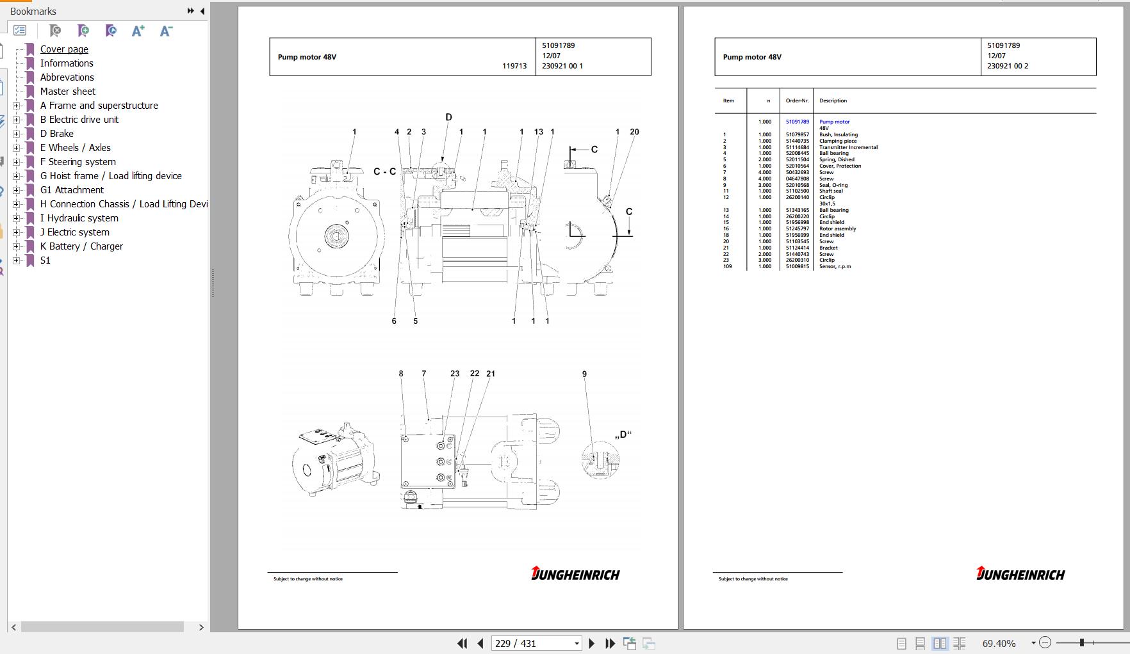Click the 69.40% zoom value field

click(x=999, y=643)
